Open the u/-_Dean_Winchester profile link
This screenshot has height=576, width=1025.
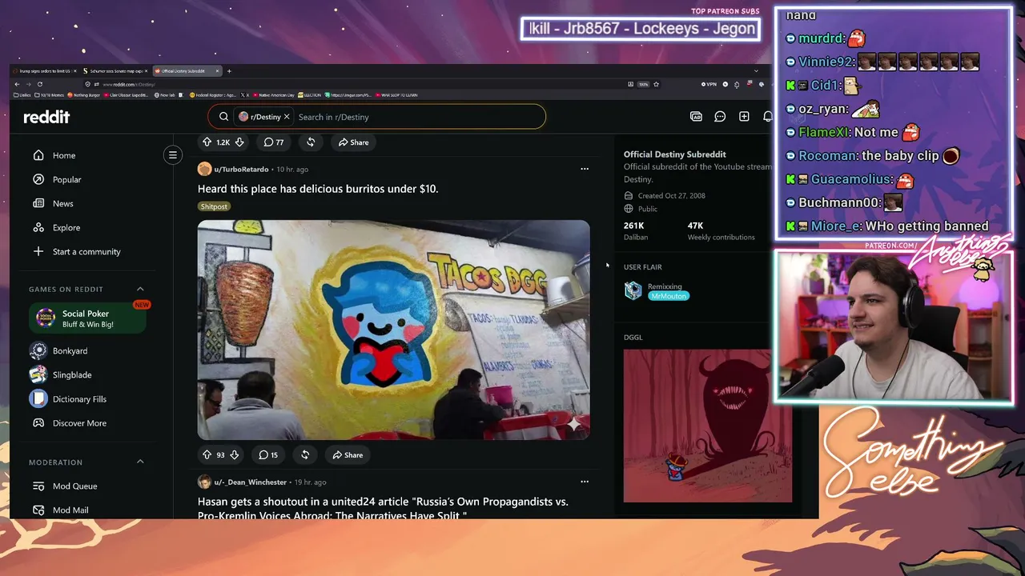[250, 482]
